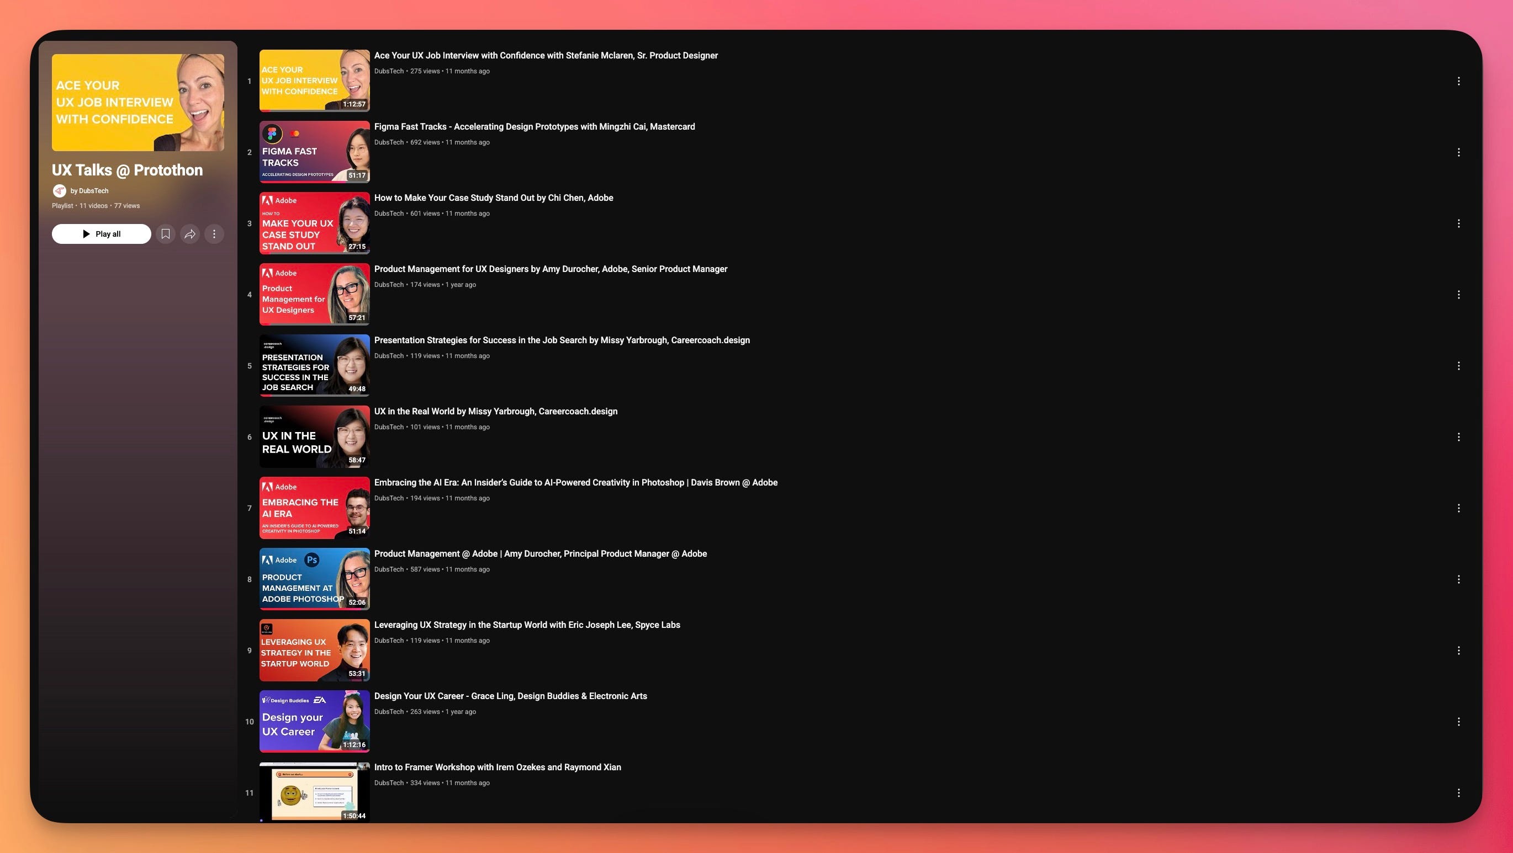1513x853 pixels.
Task: Click the 'UX Talks @ Protothon' playlist title
Action: 128,170
